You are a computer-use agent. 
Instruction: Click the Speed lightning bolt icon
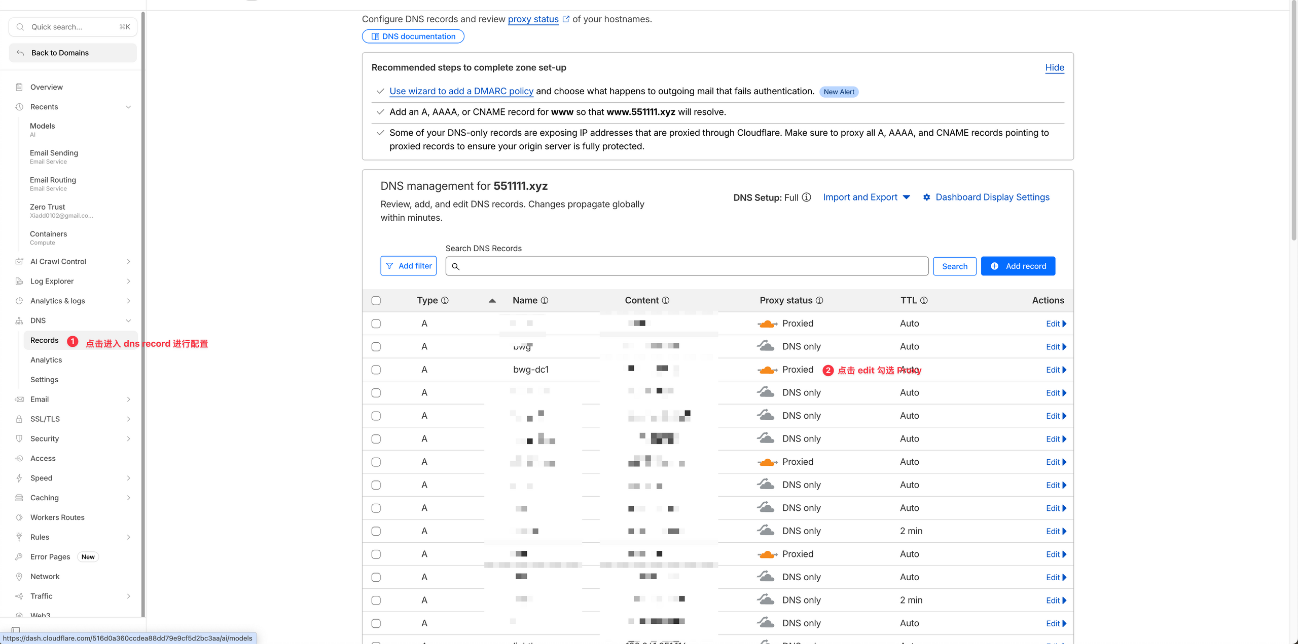[19, 478]
